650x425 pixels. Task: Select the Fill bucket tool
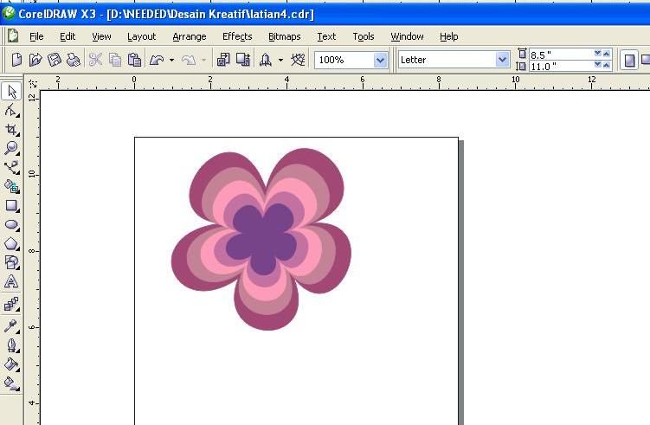pyautogui.click(x=11, y=364)
